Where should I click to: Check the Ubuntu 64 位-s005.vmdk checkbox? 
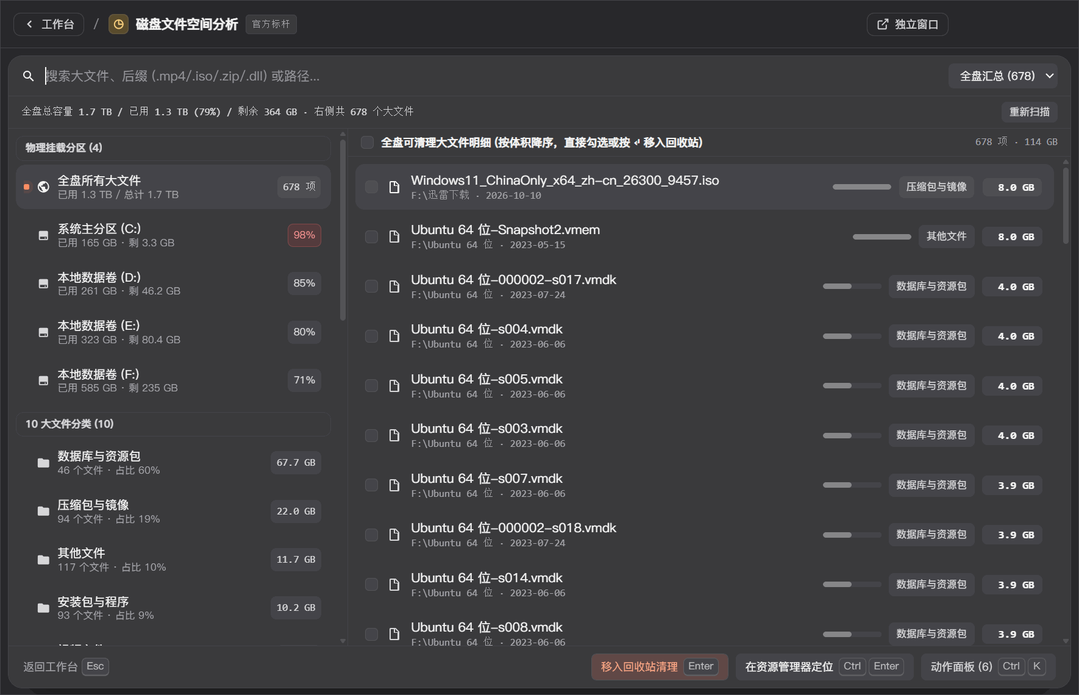click(x=371, y=386)
